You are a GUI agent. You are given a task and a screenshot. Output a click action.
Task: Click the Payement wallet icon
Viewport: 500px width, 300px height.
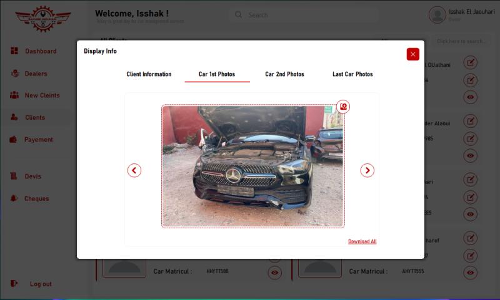point(13,139)
